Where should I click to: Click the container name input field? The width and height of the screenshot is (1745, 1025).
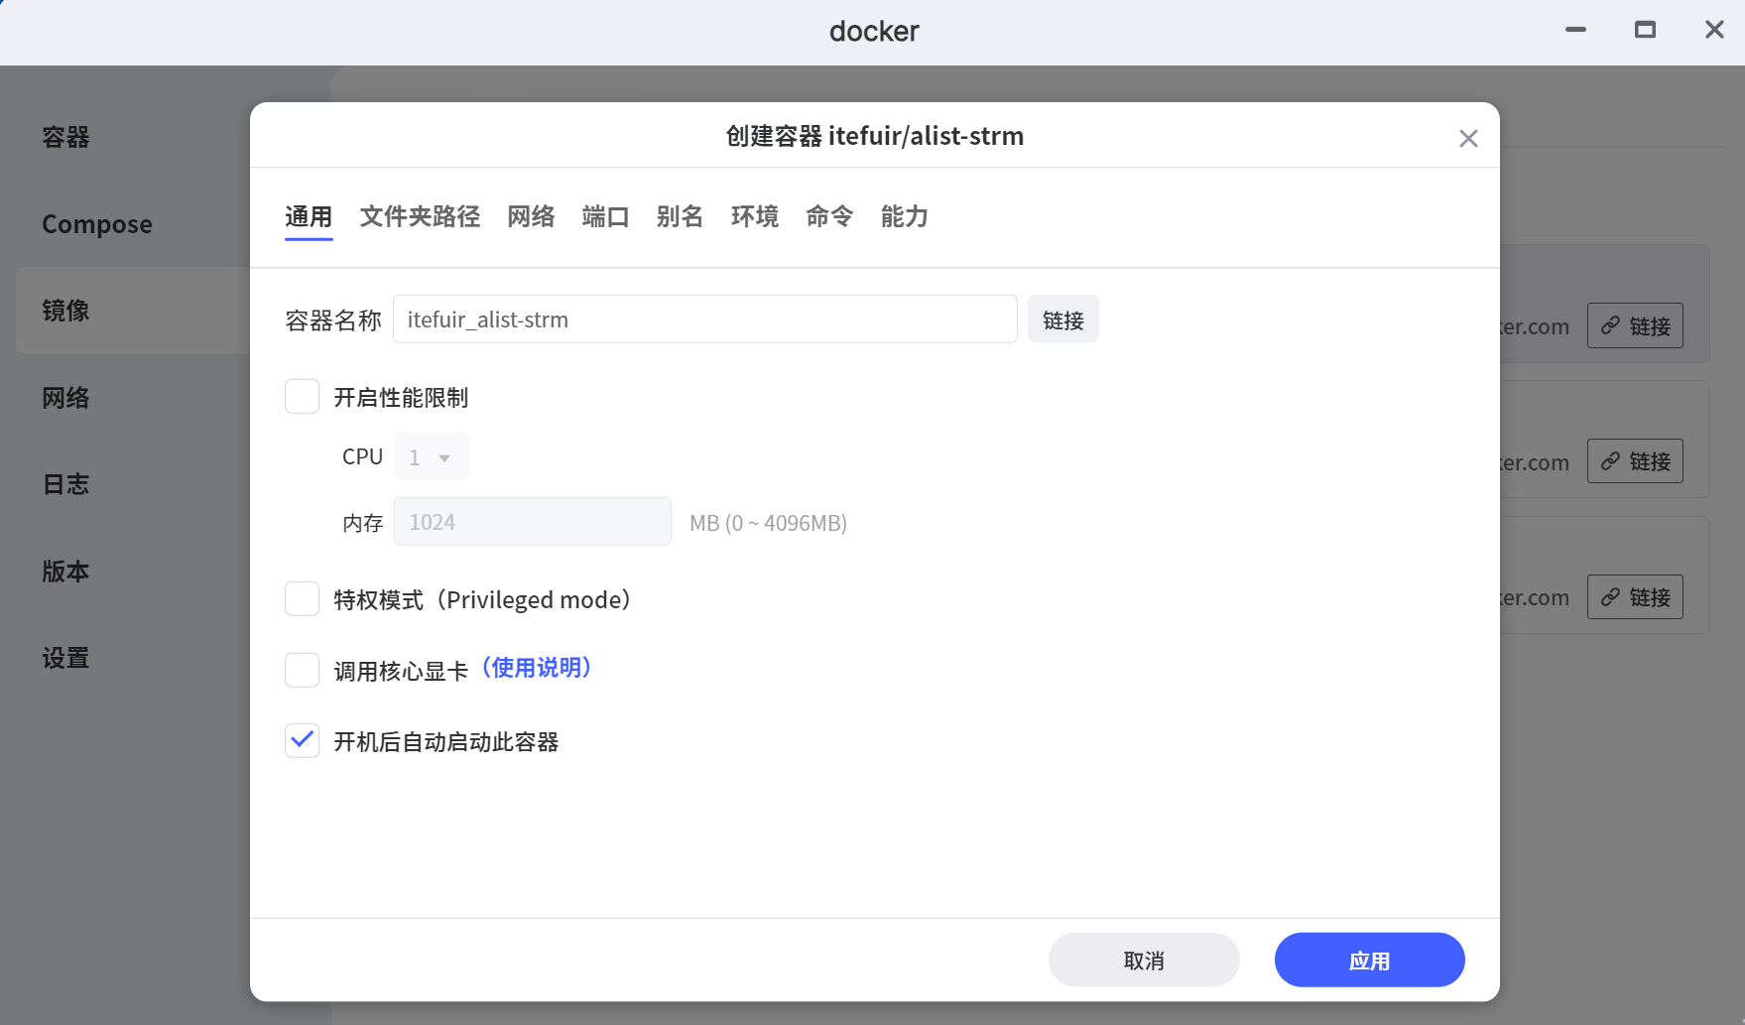click(x=704, y=320)
